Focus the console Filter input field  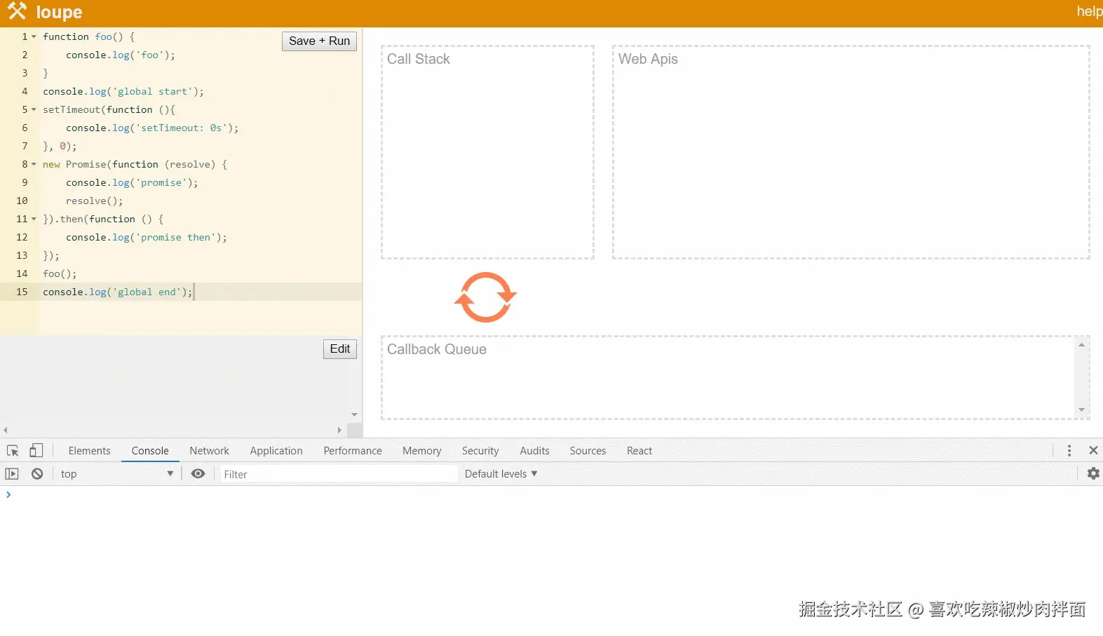(x=339, y=474)
